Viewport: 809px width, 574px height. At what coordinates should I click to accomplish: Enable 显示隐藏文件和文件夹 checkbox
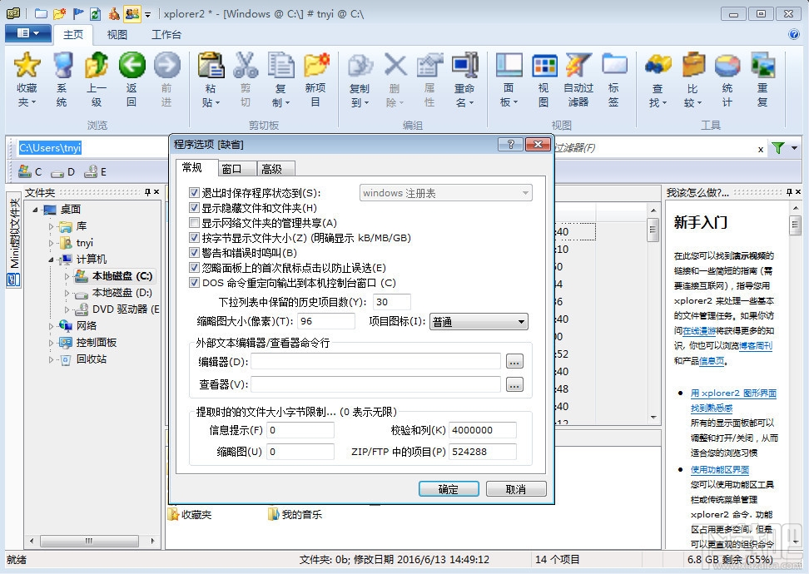(x=194, y=207)
